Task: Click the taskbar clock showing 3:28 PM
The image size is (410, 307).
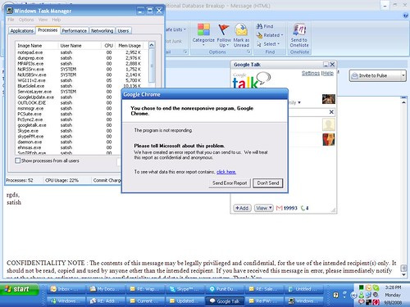Action: pos(393,287)
